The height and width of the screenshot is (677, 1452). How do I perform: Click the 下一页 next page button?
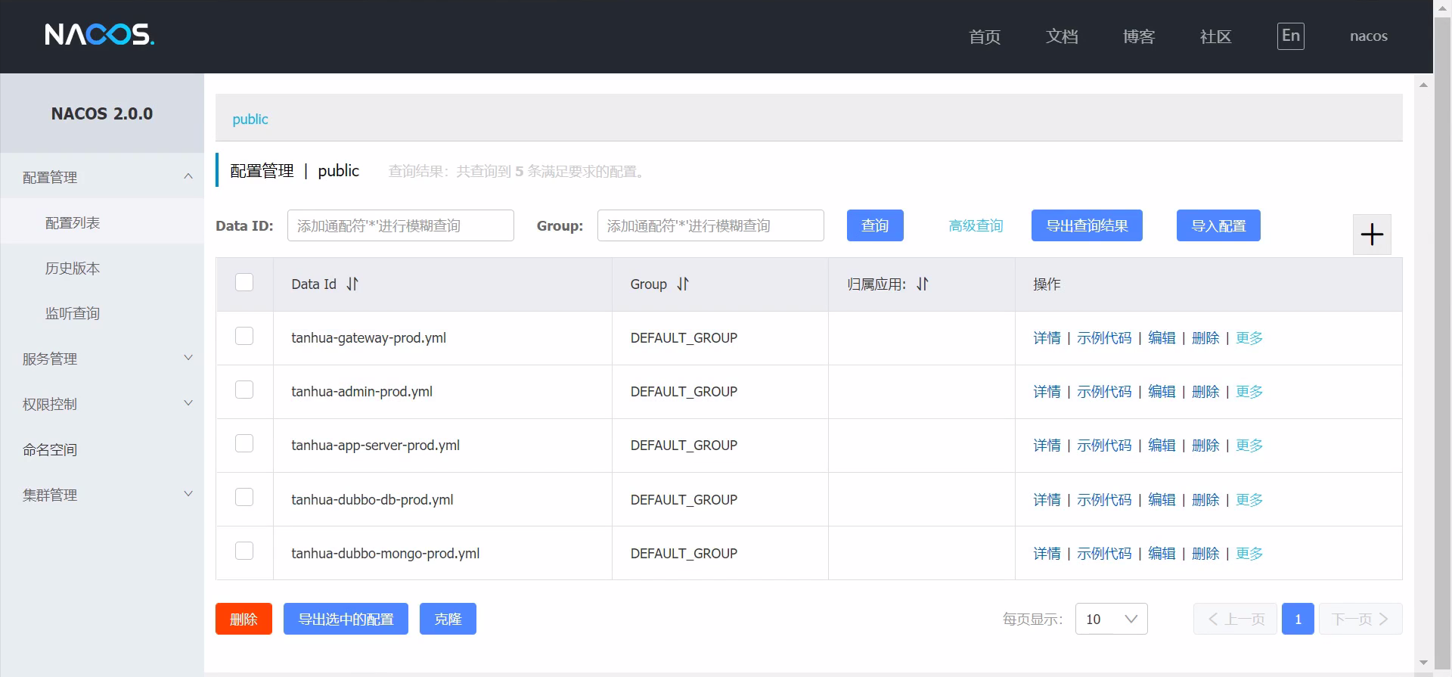pyautogui.click(x=1360, y=619)
